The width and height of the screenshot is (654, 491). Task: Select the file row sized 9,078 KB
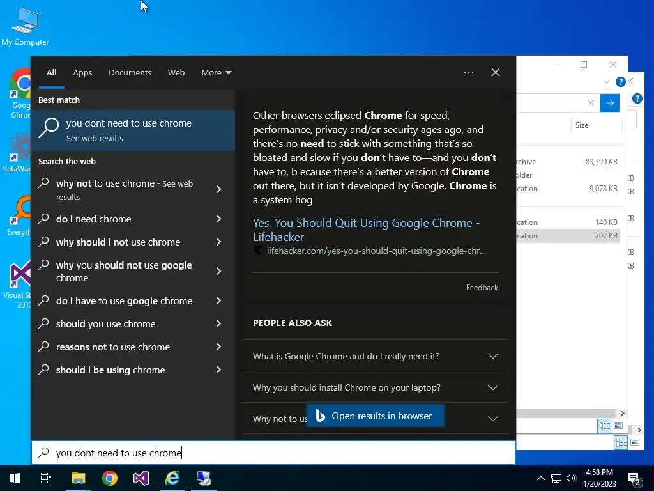[568, 189]
